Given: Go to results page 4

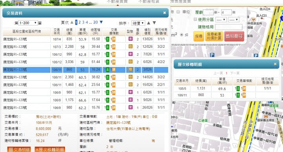Looking at the screenshot, I should point(86,22).
